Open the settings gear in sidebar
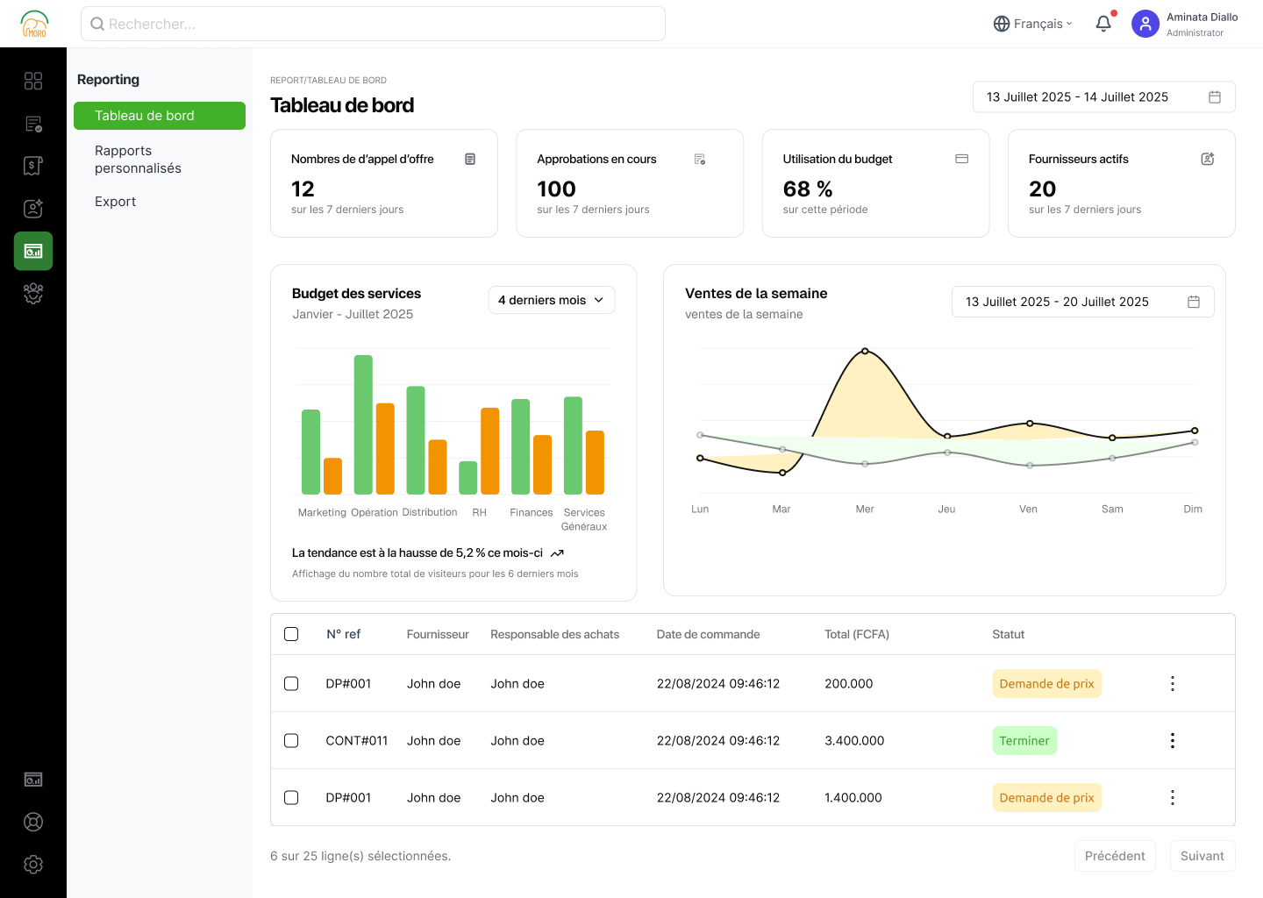1263x898 pixels. (x=33, y=864)
